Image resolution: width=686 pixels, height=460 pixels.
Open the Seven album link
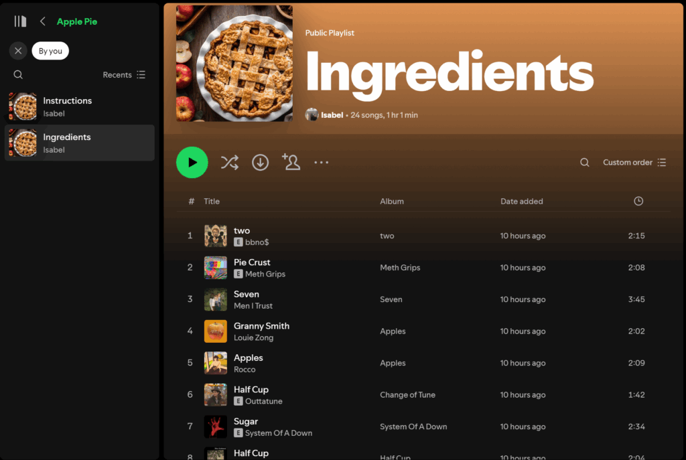tap(391, 299)
